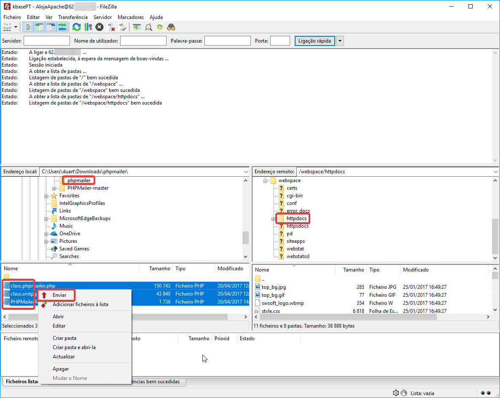Viewport: 500px width, 398px height.
Task: Select the Searches folder icon
Action: click(54, 256)
